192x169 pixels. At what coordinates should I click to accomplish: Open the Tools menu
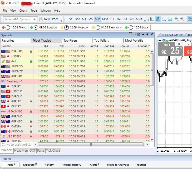(34, 11)
